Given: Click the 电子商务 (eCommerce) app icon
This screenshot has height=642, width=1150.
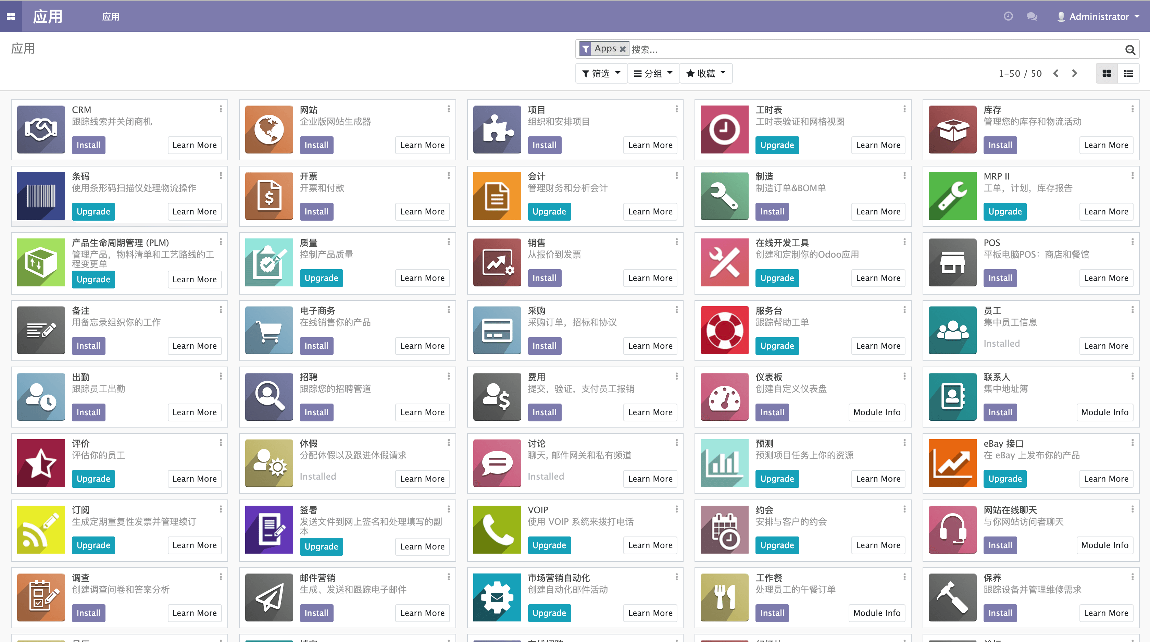Looking at the screenshot, I should click(268, 329).
